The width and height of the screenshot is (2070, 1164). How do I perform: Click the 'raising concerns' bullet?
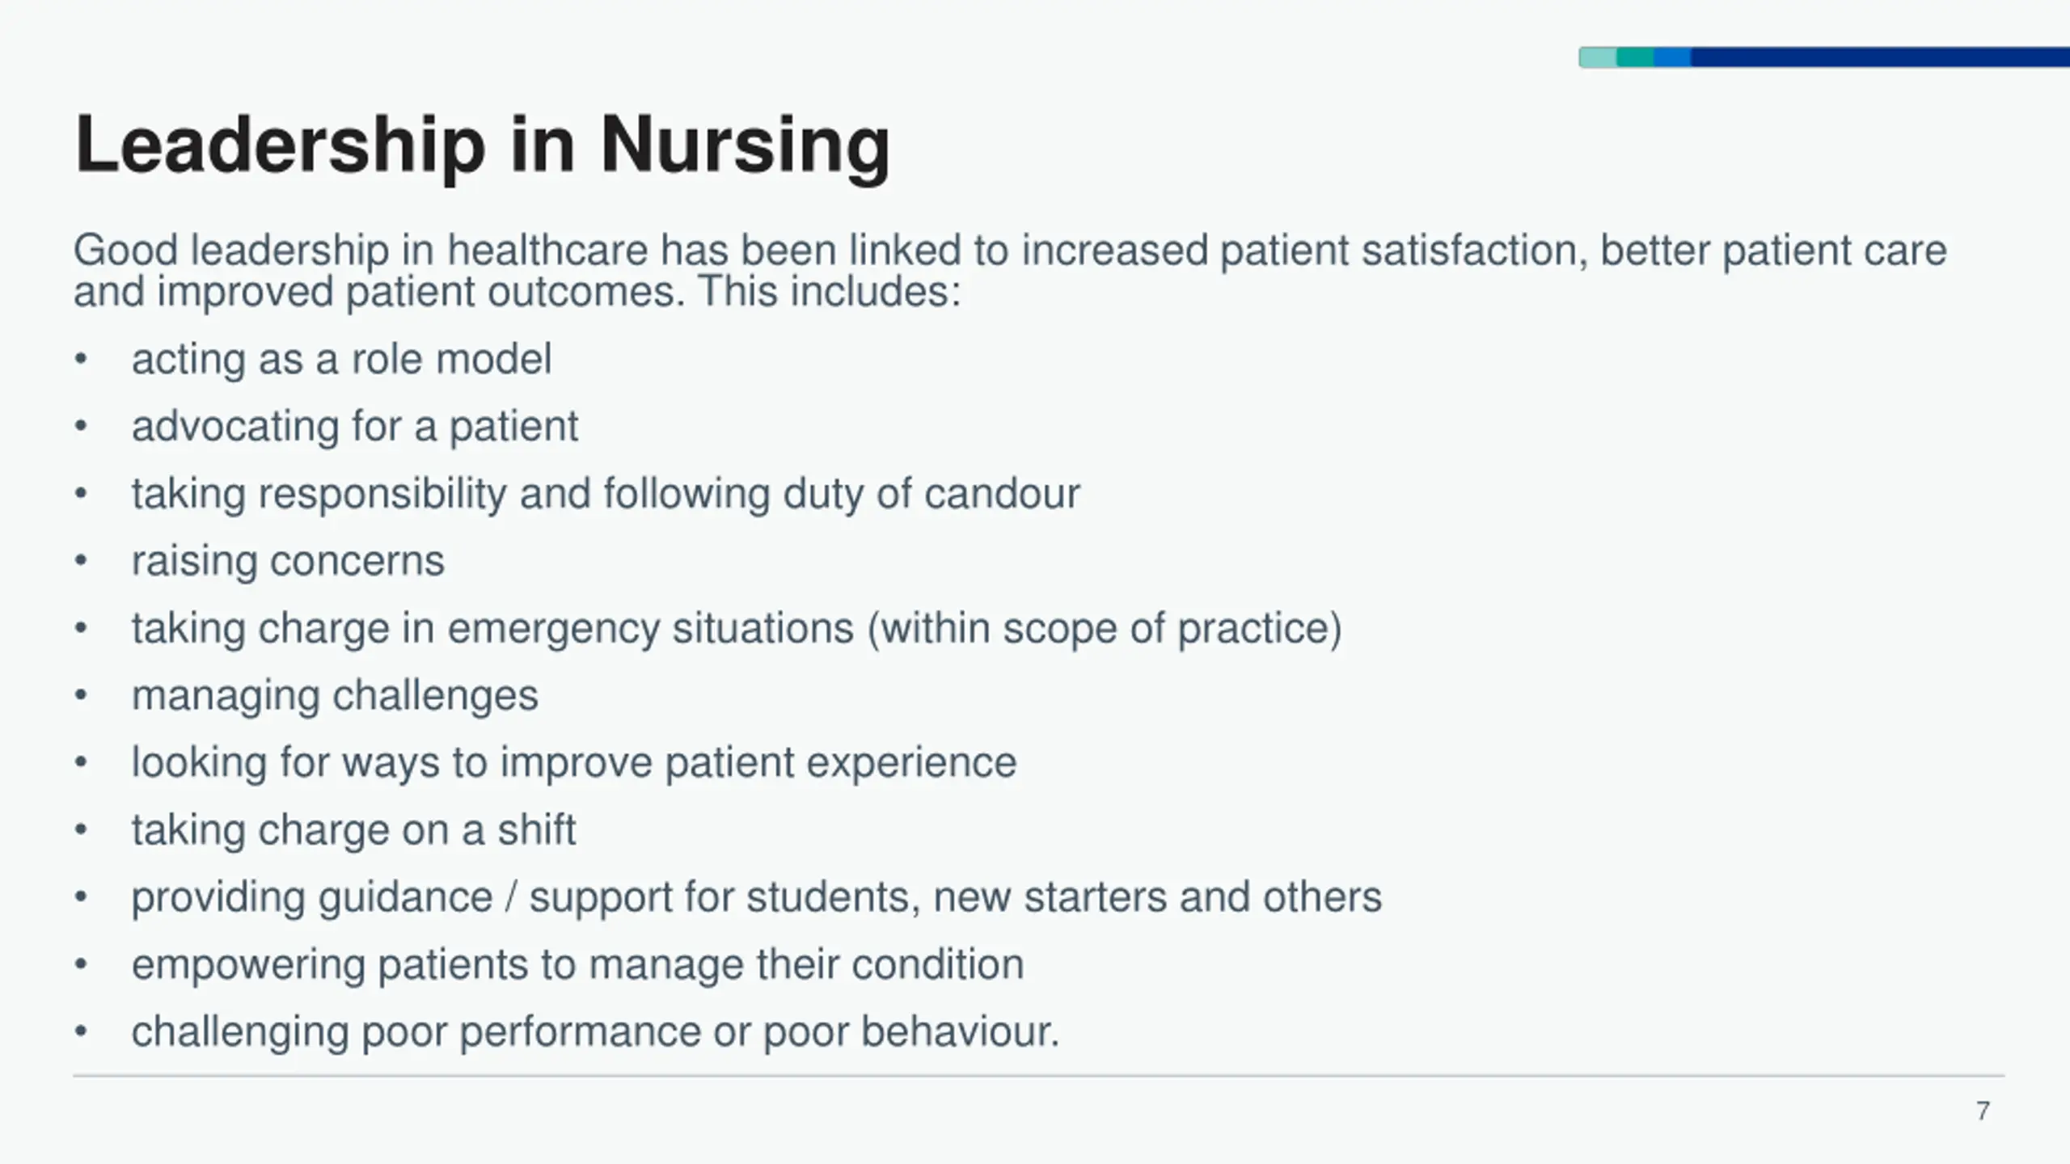(288, 561)
